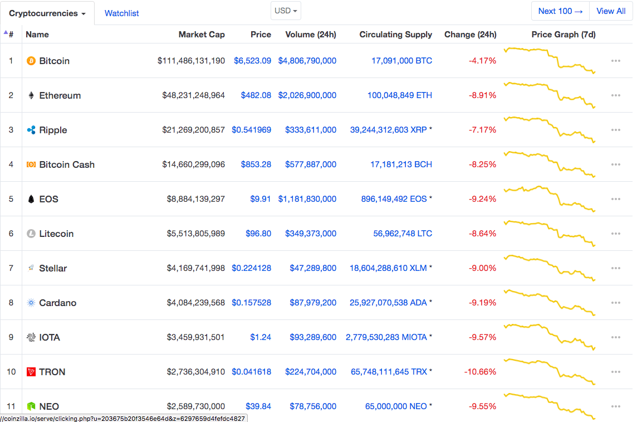Click the Ethereum diamond logo icon
This screenshot has width=637, height=422.
[31, 95]
